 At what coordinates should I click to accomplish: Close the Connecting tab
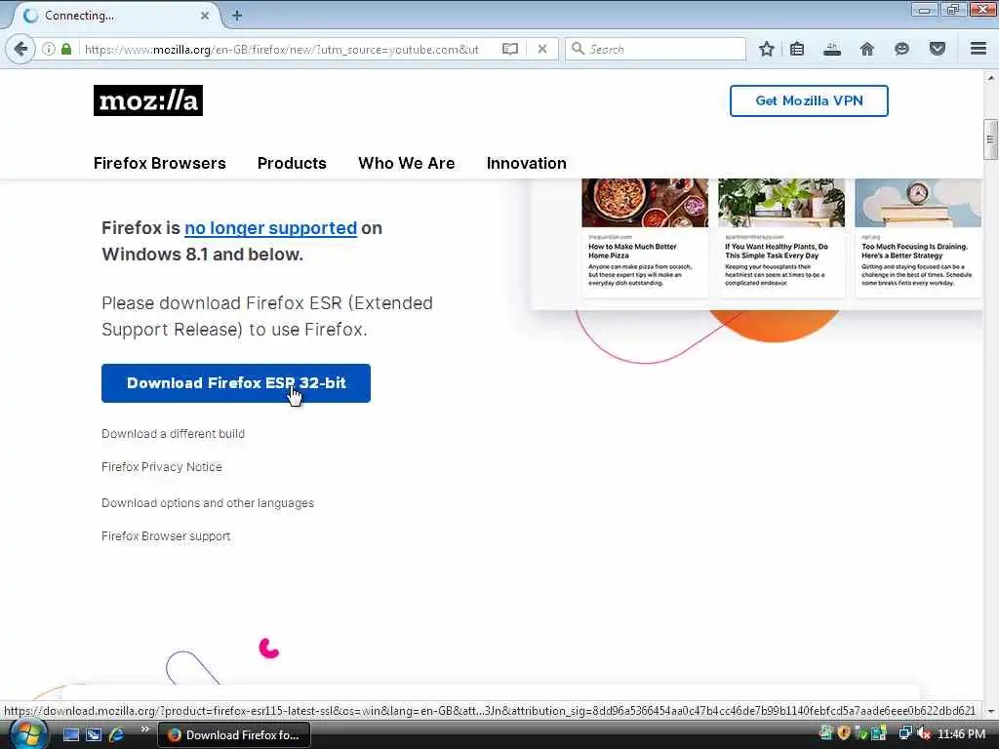coord(205,16)
